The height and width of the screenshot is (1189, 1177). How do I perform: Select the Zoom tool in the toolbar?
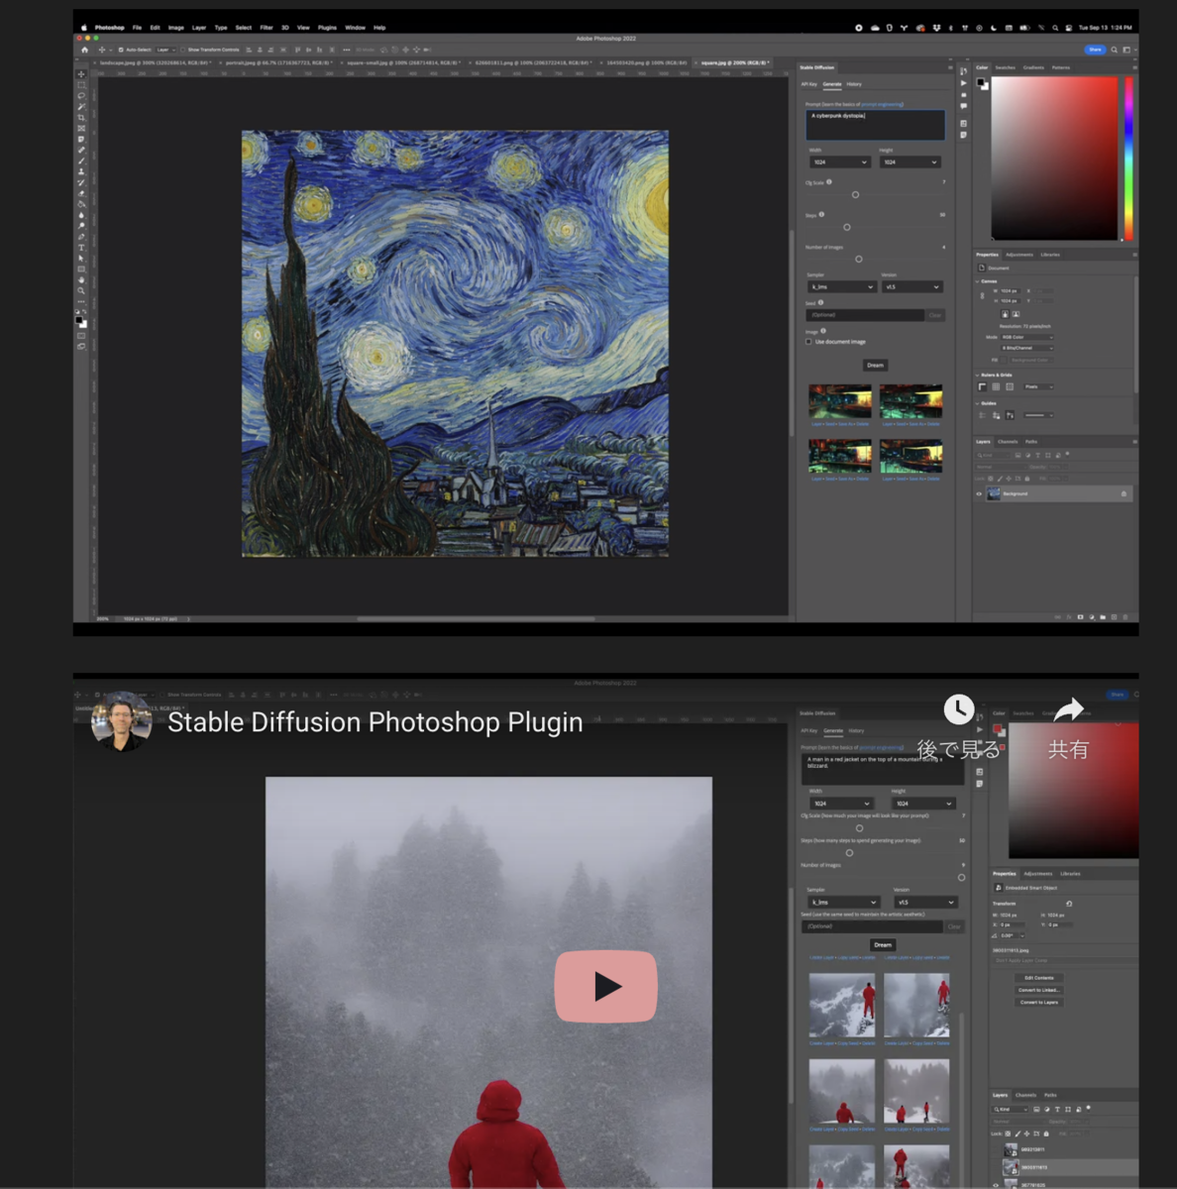(81, 290)
